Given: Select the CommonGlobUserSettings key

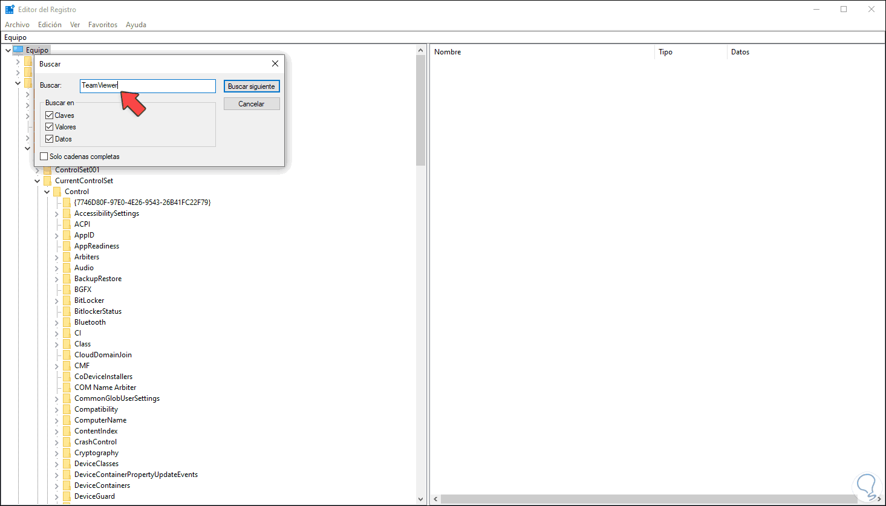Looking at the screenshot, I should tap(117, 398).
